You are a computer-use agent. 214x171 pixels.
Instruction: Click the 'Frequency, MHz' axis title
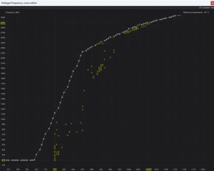12,12
